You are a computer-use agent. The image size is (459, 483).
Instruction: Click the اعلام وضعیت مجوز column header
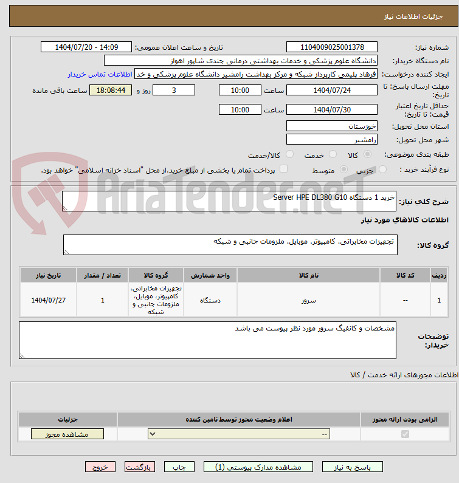[239, 419]
